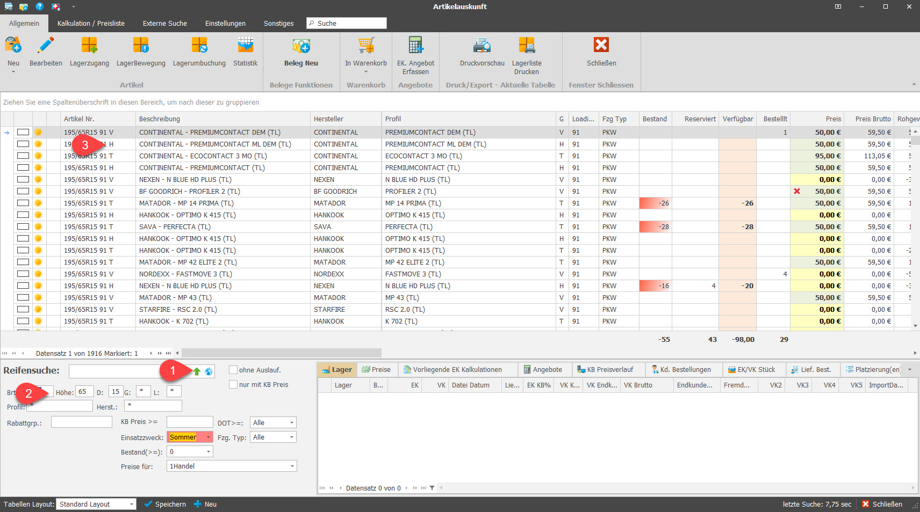
Task: Open Externe Suche ribbon tab
Action: pos(165,24)
